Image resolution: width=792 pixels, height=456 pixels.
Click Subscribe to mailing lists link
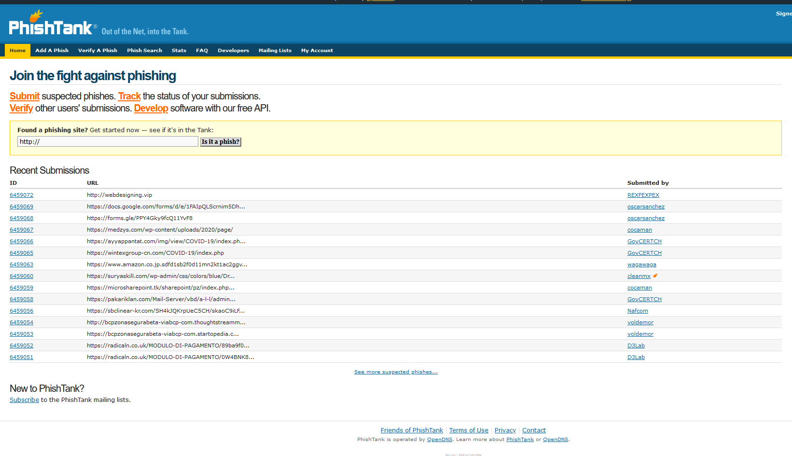[x=24, y=400]
